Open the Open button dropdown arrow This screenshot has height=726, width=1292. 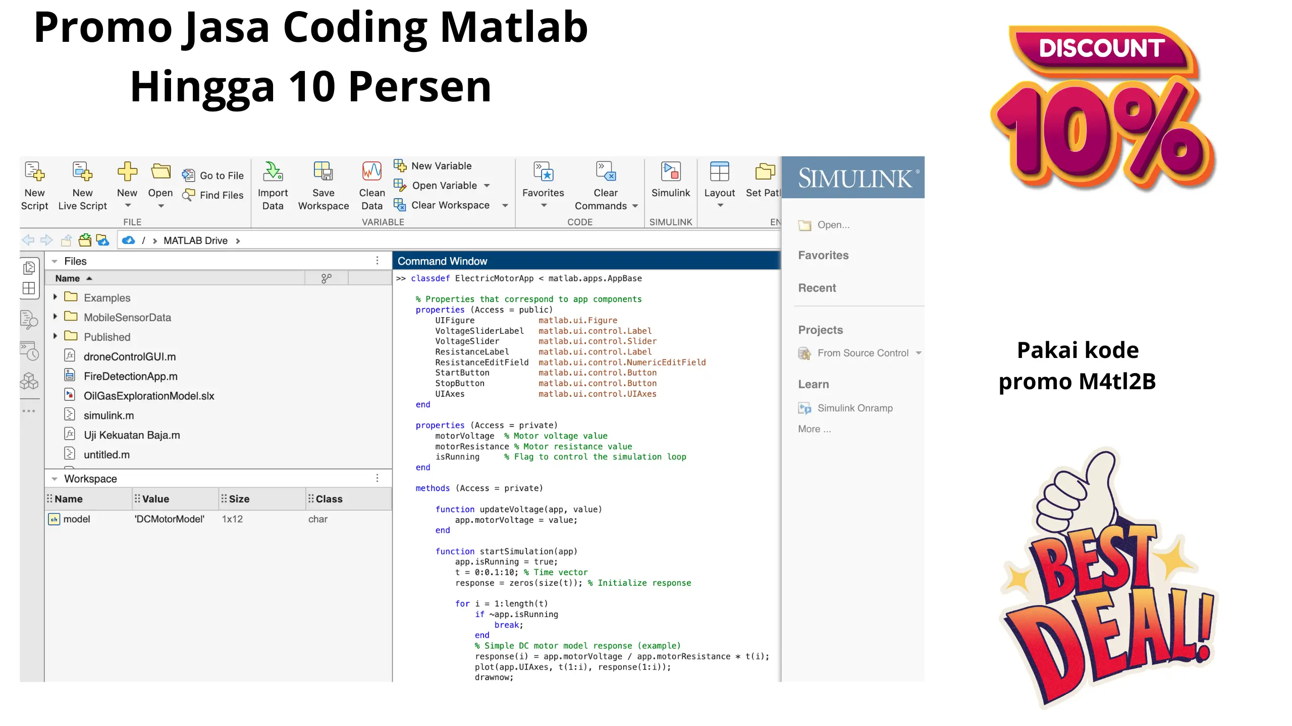[x=161, y=206]
